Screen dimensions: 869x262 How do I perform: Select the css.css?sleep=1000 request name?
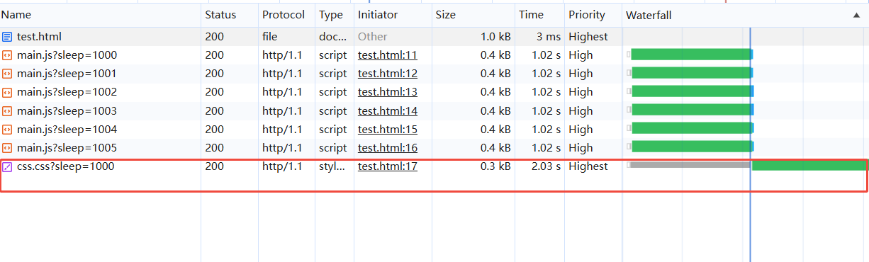point(65,166)
